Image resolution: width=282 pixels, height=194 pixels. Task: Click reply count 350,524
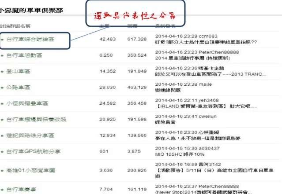tap(137, 55)
